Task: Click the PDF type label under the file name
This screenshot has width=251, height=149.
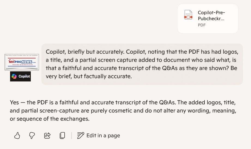Action: tap(202, 25)
